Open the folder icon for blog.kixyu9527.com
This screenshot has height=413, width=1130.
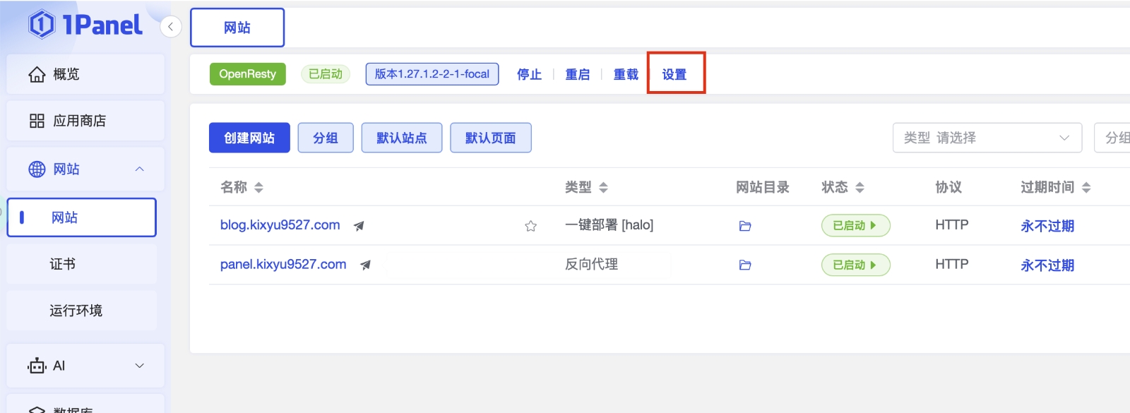pos(744,226)
